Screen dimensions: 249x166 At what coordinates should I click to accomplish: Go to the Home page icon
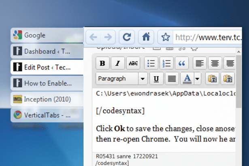click(x=146, y=37)
